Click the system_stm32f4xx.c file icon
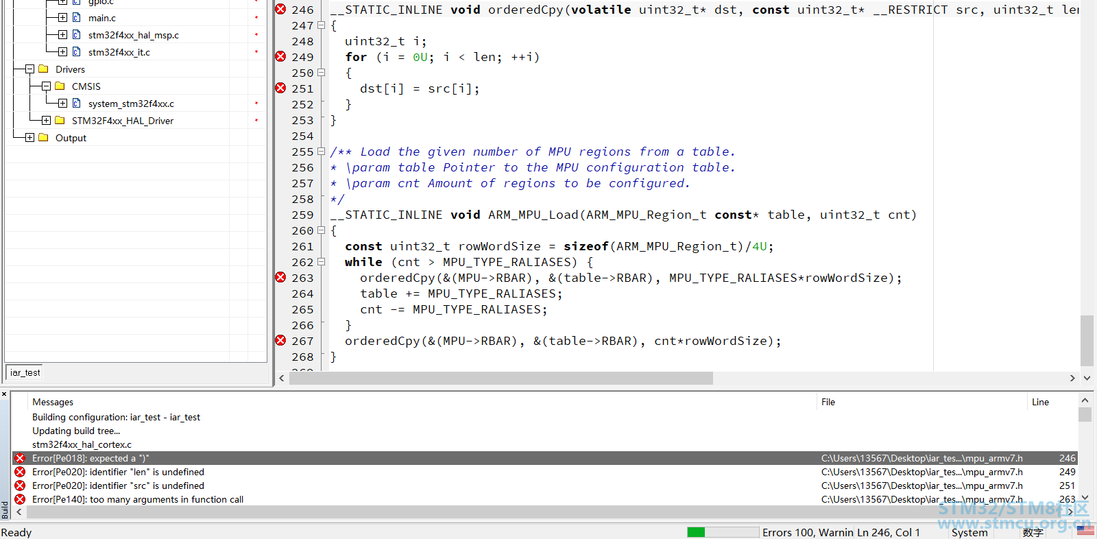 [77, 104]
